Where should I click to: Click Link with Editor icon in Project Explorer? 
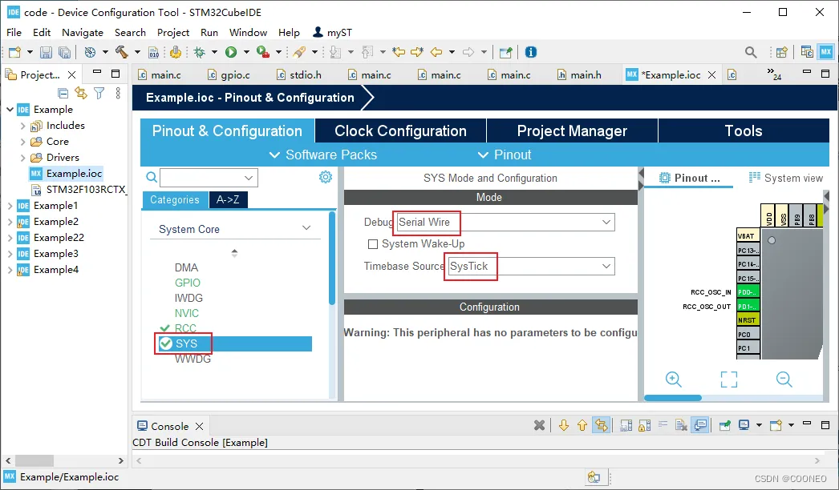tap(81, 93)
